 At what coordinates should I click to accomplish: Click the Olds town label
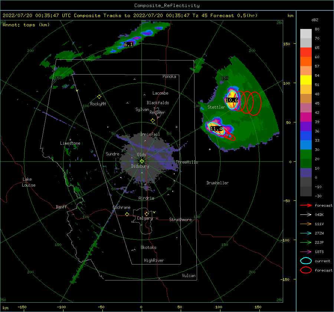141,155
